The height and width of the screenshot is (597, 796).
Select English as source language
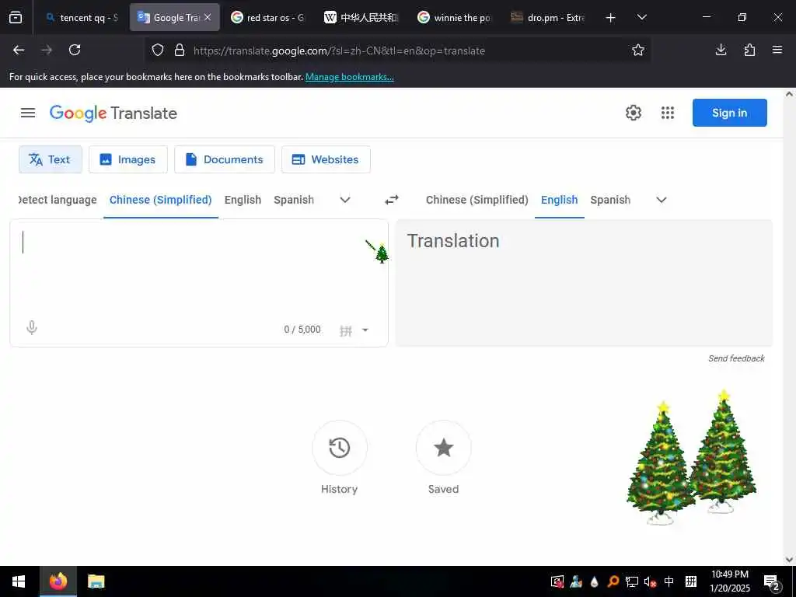(x=243, y=200)
